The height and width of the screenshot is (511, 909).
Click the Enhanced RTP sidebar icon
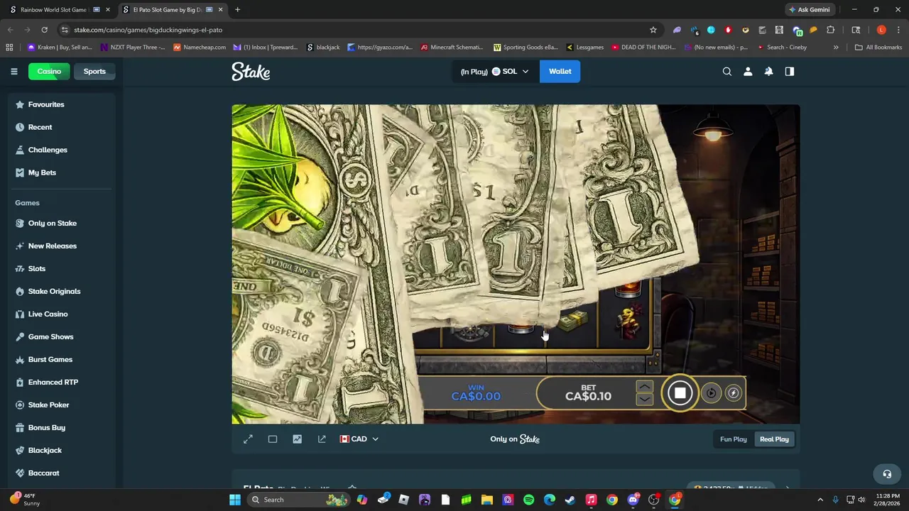click(x=20, y=382)
